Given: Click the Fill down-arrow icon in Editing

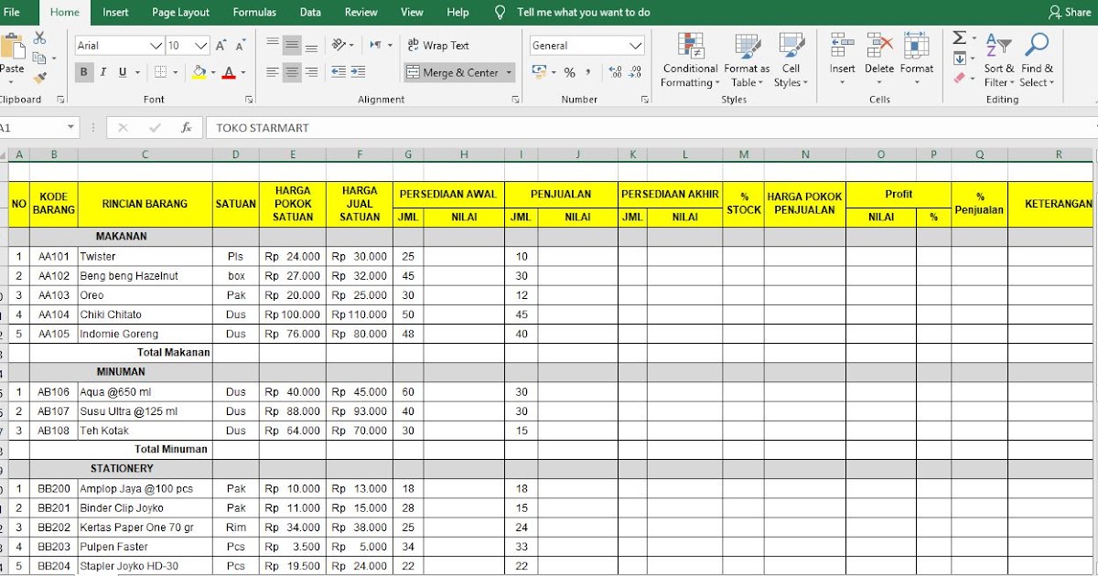Looking at the screenshot, I should point(959,59).
